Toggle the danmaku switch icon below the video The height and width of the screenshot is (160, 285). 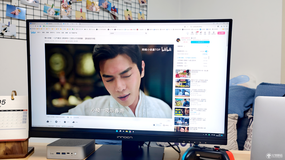click(68, 117)
